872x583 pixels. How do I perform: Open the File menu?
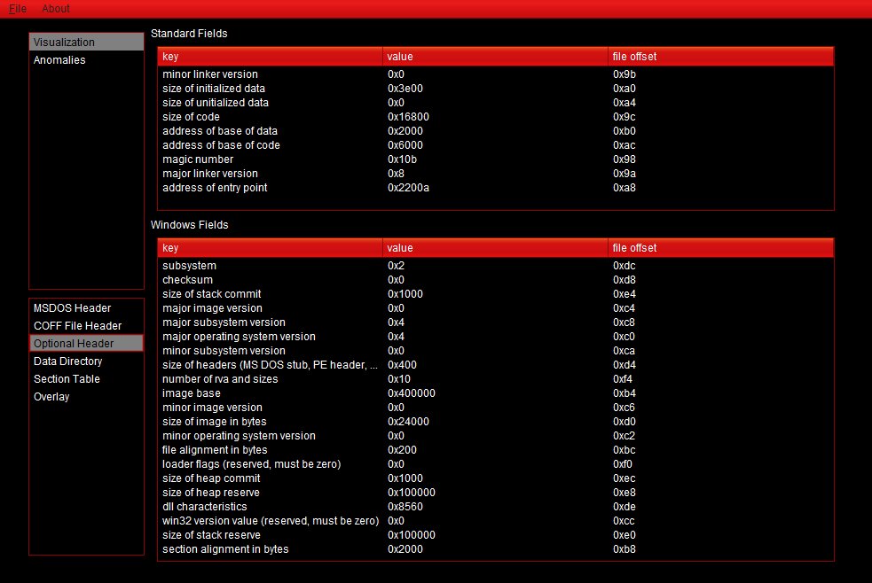[18, 9]
